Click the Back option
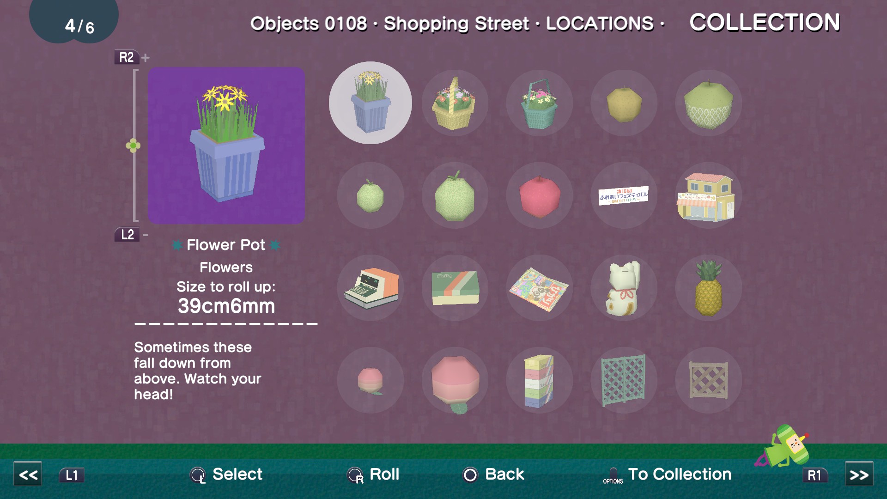Viewport: 887px width, 499px height. click(x=493, y=475)
